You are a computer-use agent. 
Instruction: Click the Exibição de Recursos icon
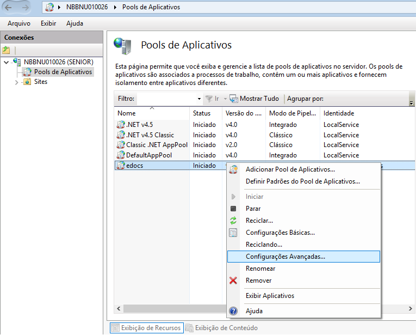[115, 328]
